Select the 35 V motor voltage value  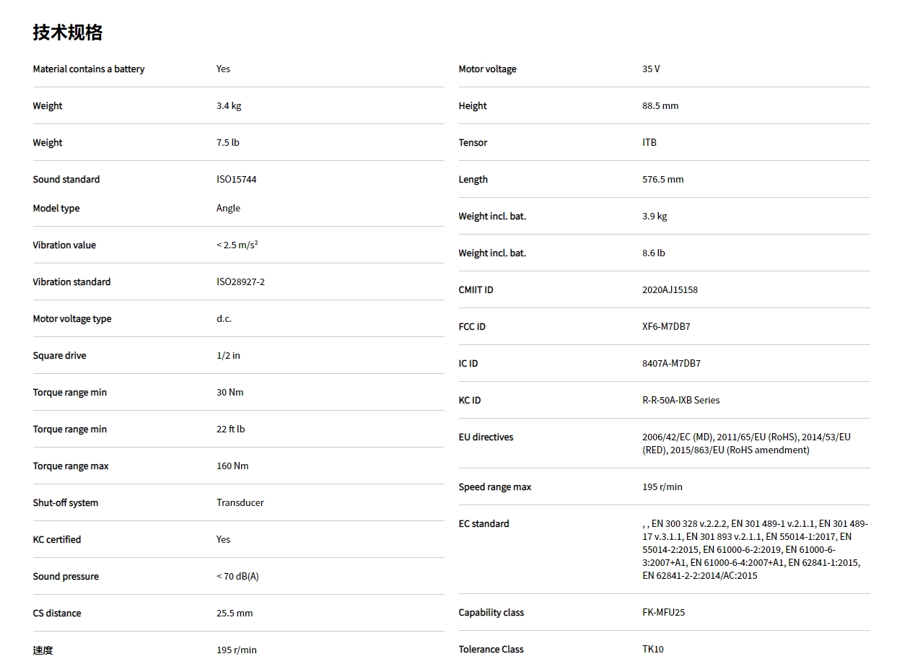coord(651,69)
